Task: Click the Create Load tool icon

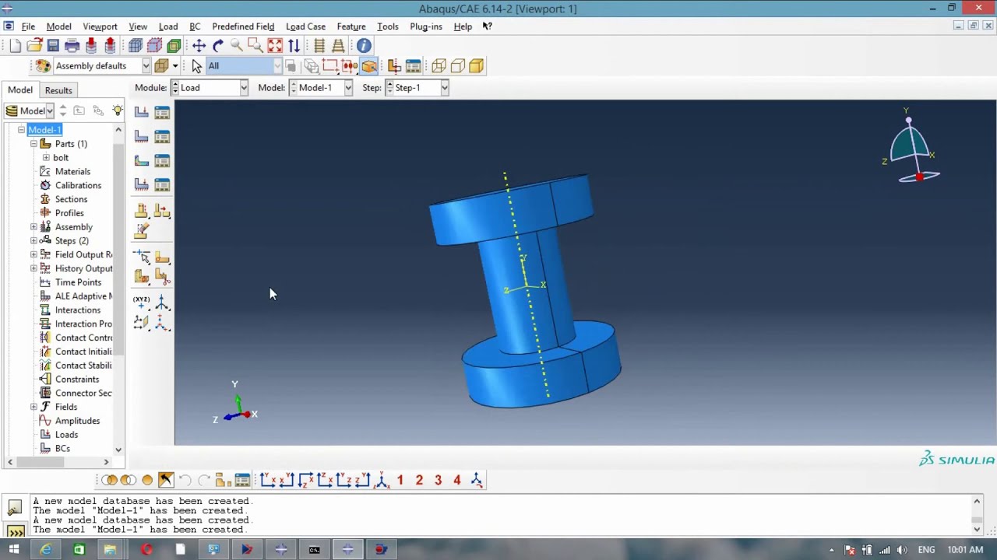Action: 142,112
